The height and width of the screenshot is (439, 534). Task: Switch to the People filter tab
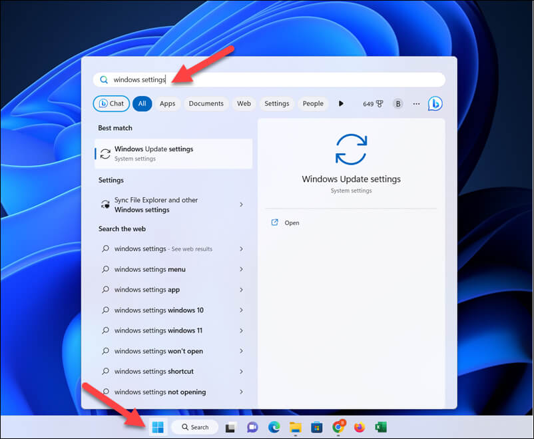pos(313,104)
